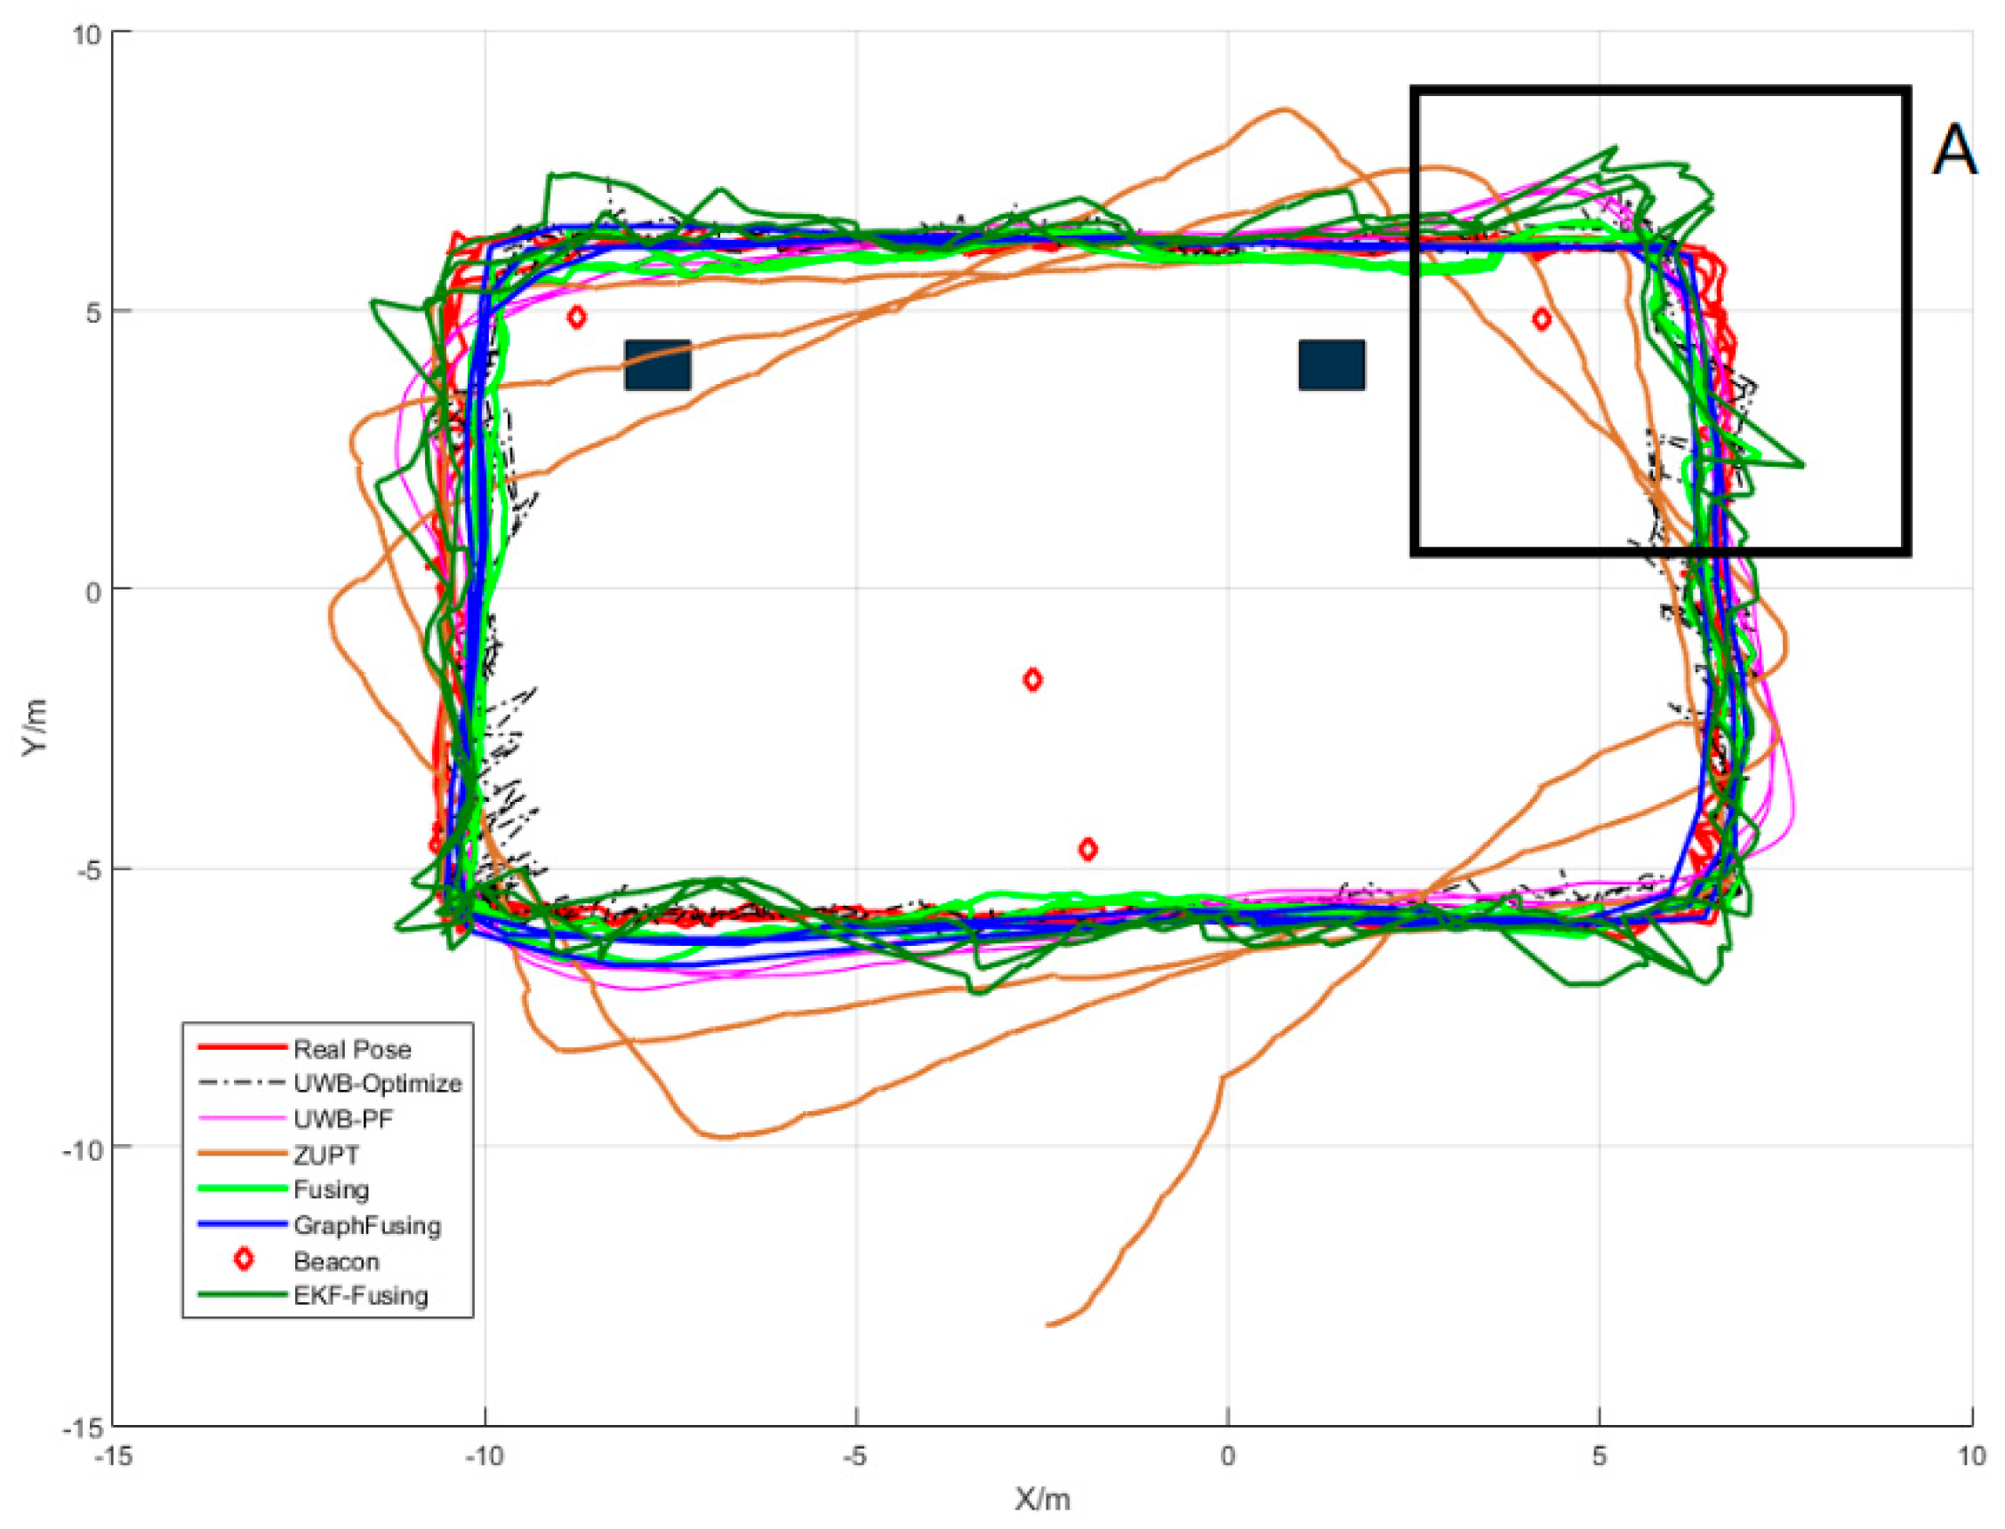Click the beacon marker nearest the upper-left corner
2005x1529 pixels.
point(576,317)
